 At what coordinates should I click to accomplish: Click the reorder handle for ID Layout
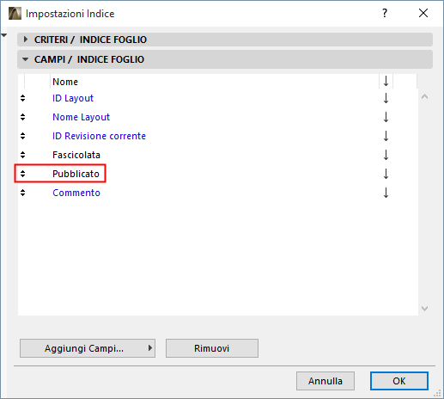(x=23, y=98)
